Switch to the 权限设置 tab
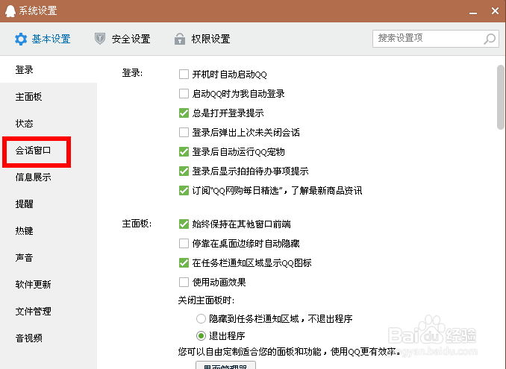The width and height of the screenshot is (506, 369). click(x=202, y=39)
